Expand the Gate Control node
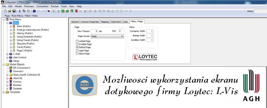The image size is (267, 108). point(7,58)
